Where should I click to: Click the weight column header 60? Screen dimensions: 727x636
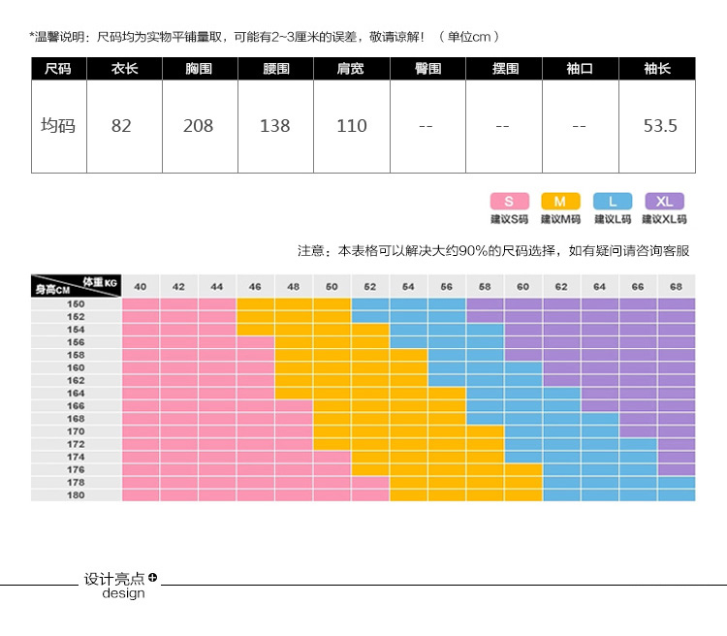[523, 287]
